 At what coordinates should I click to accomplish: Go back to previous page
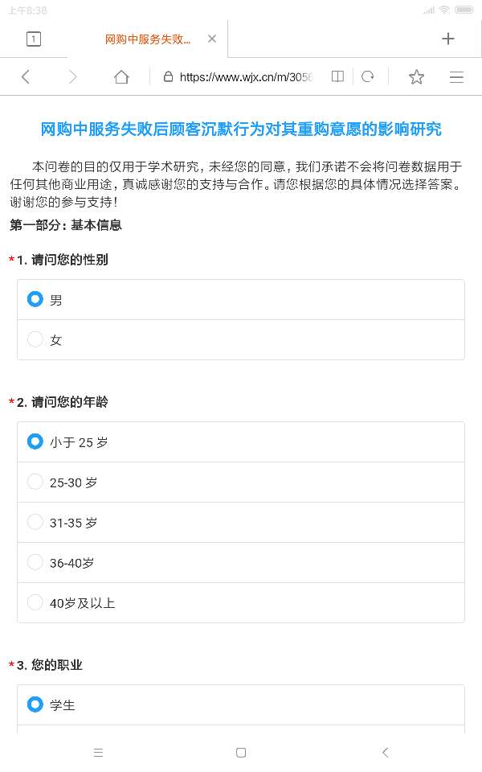point(26,77)
